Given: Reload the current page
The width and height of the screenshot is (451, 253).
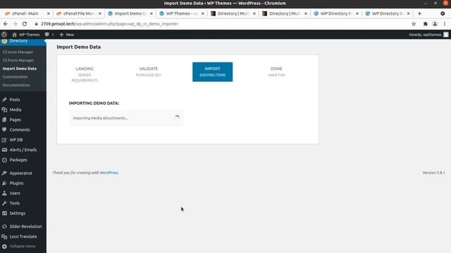Looking at the screenshot, I should [x=25, y=24].
